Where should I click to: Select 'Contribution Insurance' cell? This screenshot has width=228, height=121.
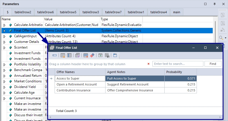(x=80, y=90)
